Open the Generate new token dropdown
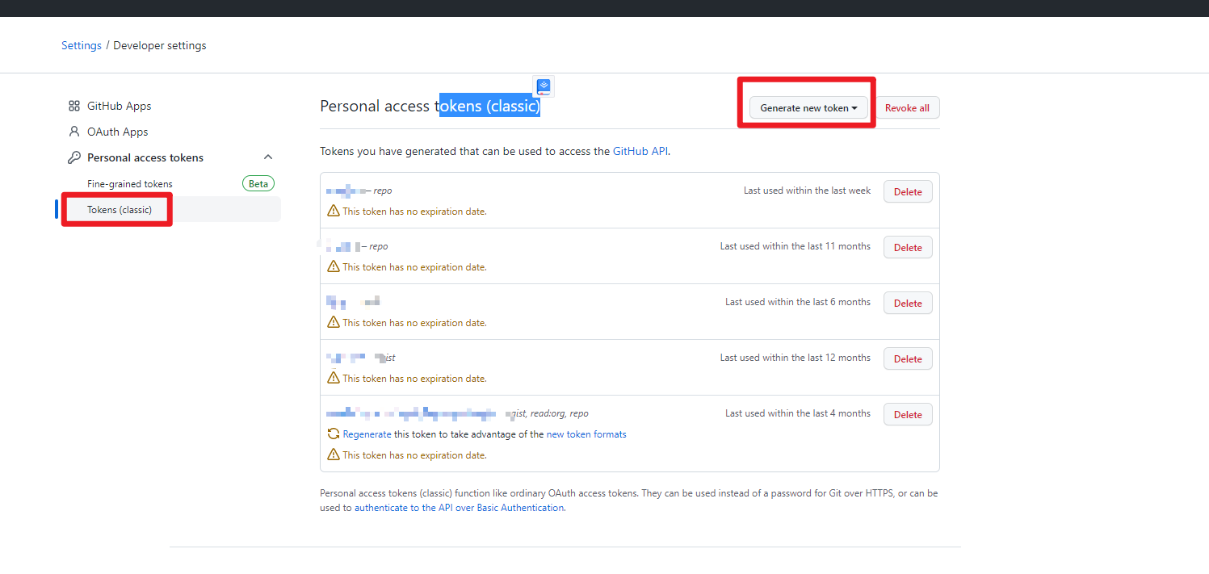 pyautogui.click(x=808, y=108)
